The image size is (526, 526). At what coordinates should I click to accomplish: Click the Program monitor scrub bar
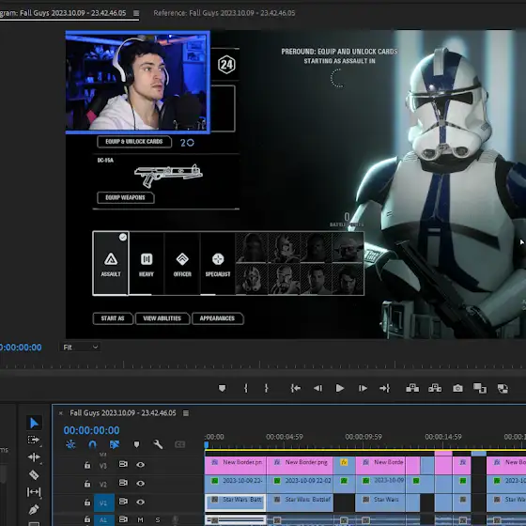(263, 365)
